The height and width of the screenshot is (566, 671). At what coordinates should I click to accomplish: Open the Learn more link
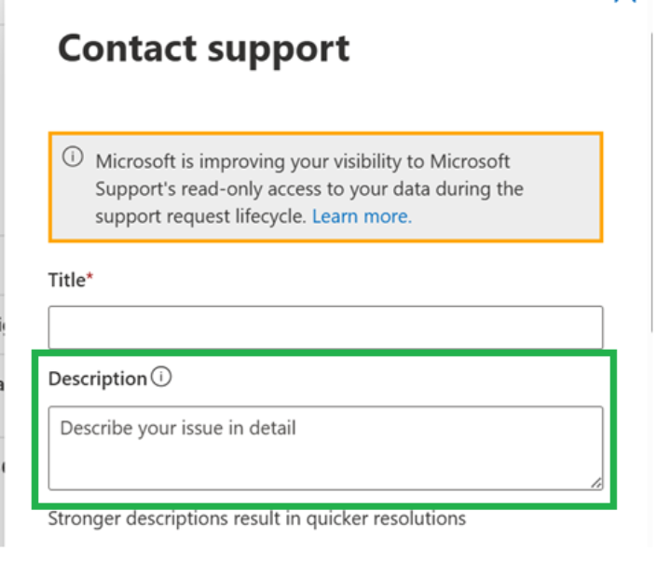362,216
